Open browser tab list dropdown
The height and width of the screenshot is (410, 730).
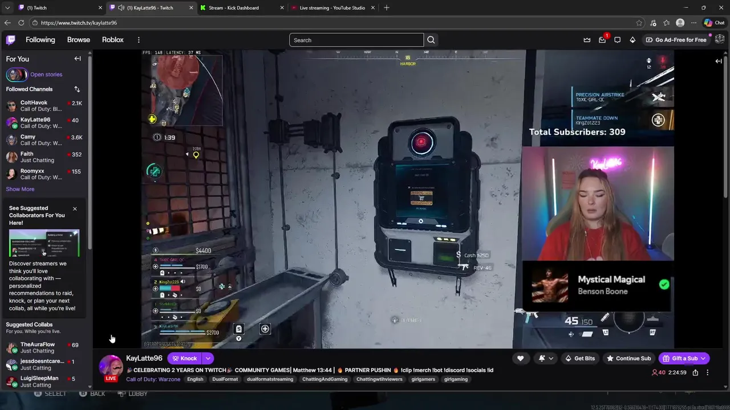tap(7, 8)
